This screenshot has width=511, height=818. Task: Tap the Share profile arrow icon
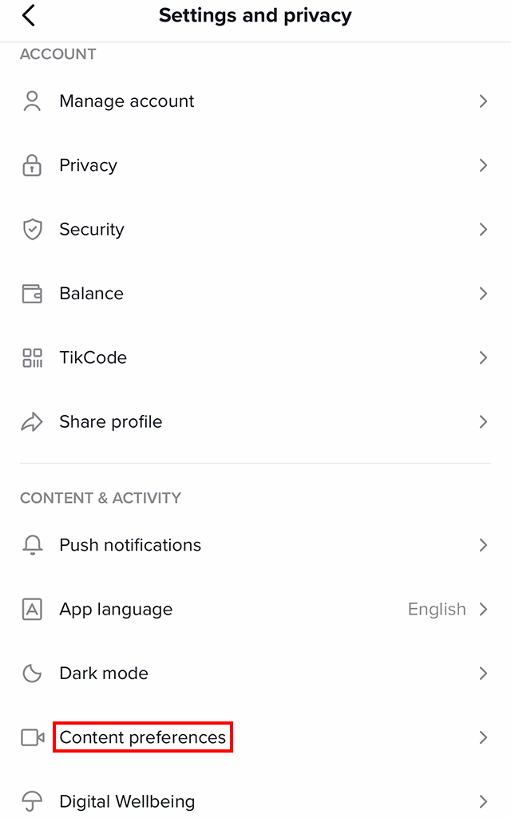click(32, 422)
